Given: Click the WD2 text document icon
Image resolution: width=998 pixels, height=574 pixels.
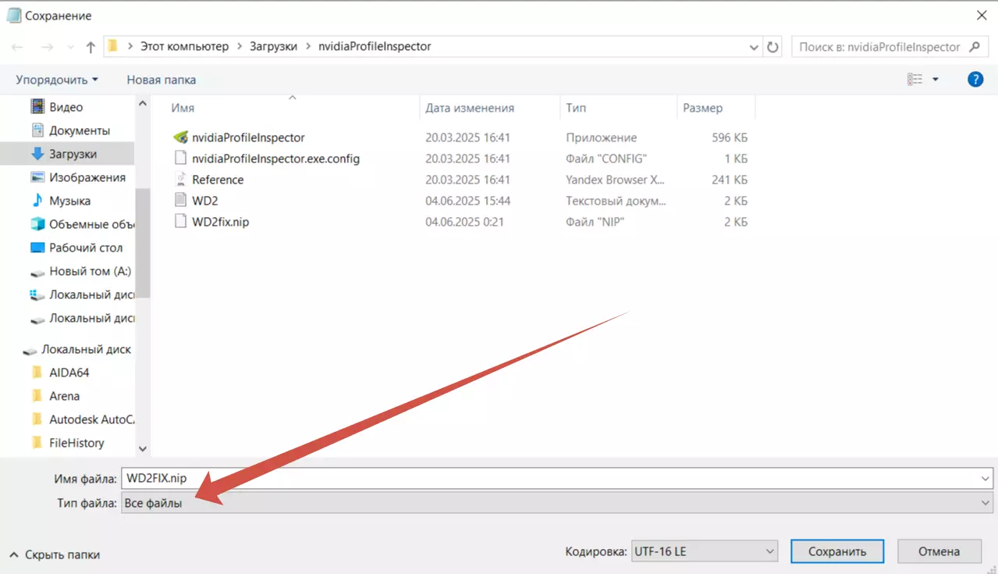Looking at the screenshot, I should click(x=180, y=201).
